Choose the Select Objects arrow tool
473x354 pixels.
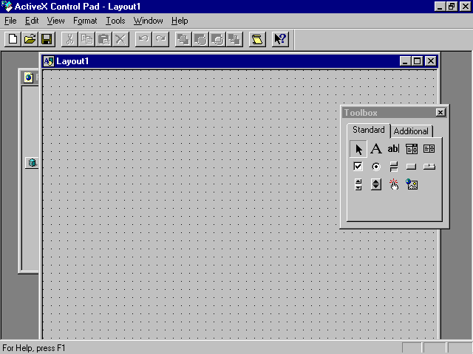point(358,149)
